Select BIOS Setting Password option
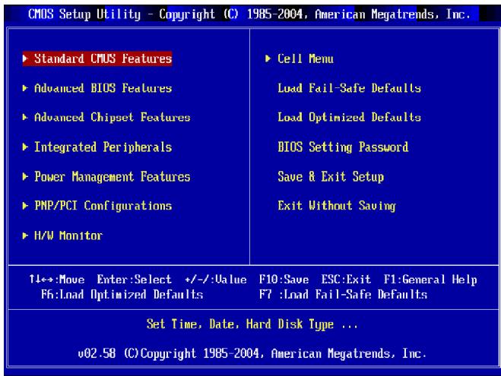 (x=343, y=147)
